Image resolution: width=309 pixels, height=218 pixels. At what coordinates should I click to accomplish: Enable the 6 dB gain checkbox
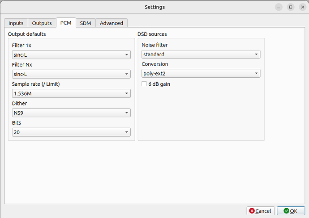(x=144, y=84)
